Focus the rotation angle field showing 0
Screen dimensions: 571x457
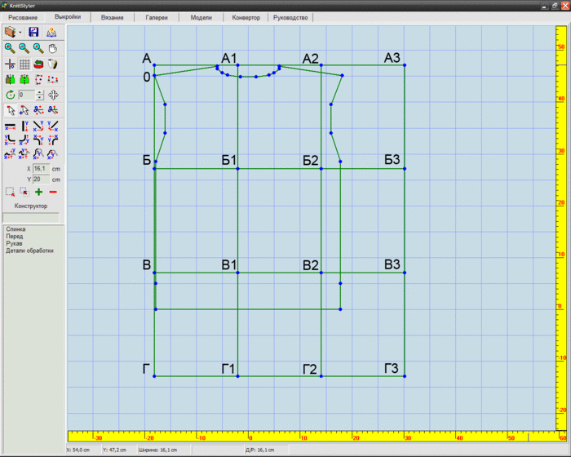click(26, 95)
